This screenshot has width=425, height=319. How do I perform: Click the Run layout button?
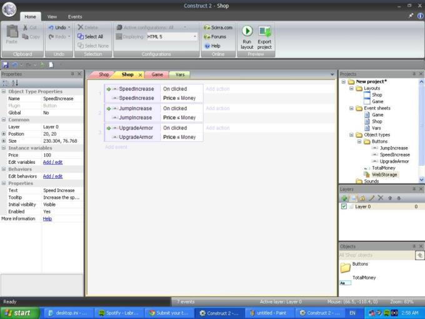(x=247, y=38)
